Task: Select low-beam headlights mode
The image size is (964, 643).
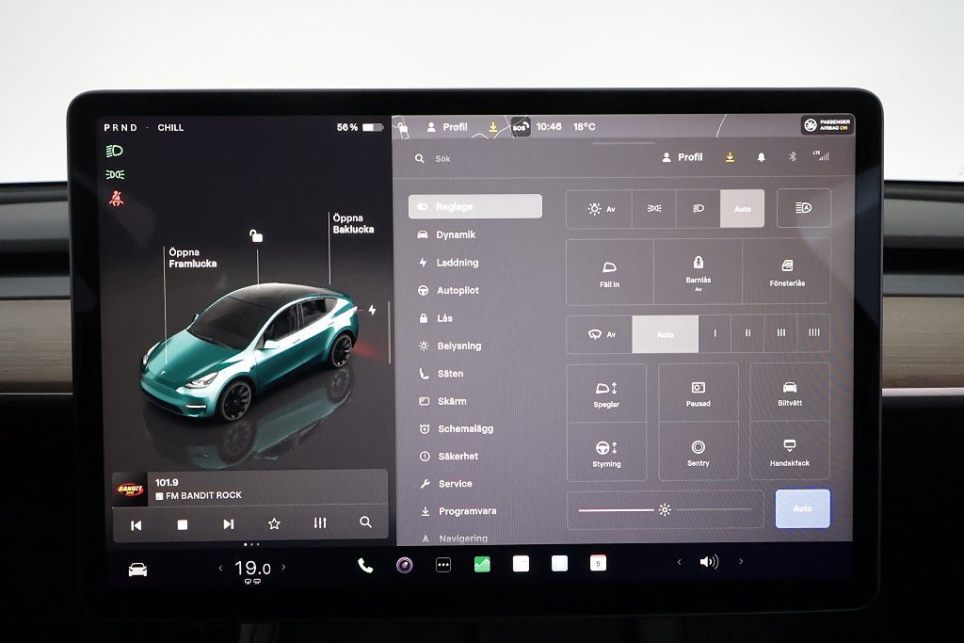Action: [x=698, y=208]
